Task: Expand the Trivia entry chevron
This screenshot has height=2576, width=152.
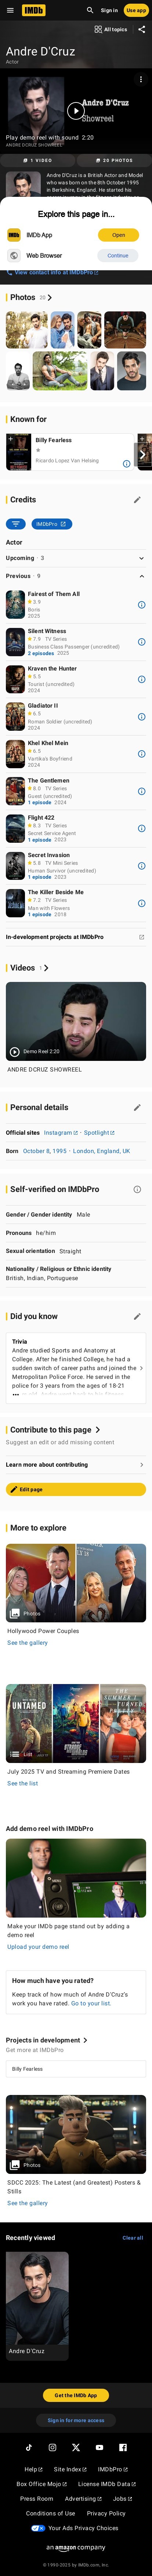Action: pyautogui.click(x=141, y=1368)
